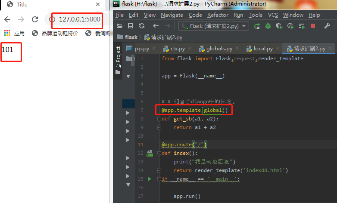Click the Open folder toolbar icon
Image resolution: width=337 pixels, height=203 pixels.
pos(119,26)
